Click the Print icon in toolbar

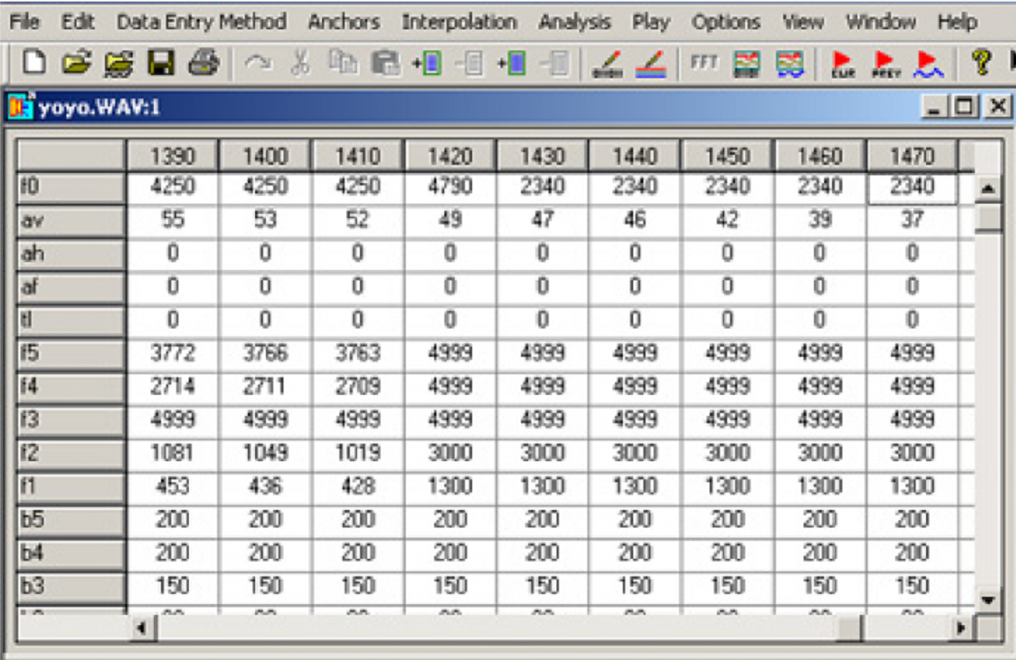tap(204, 63)
